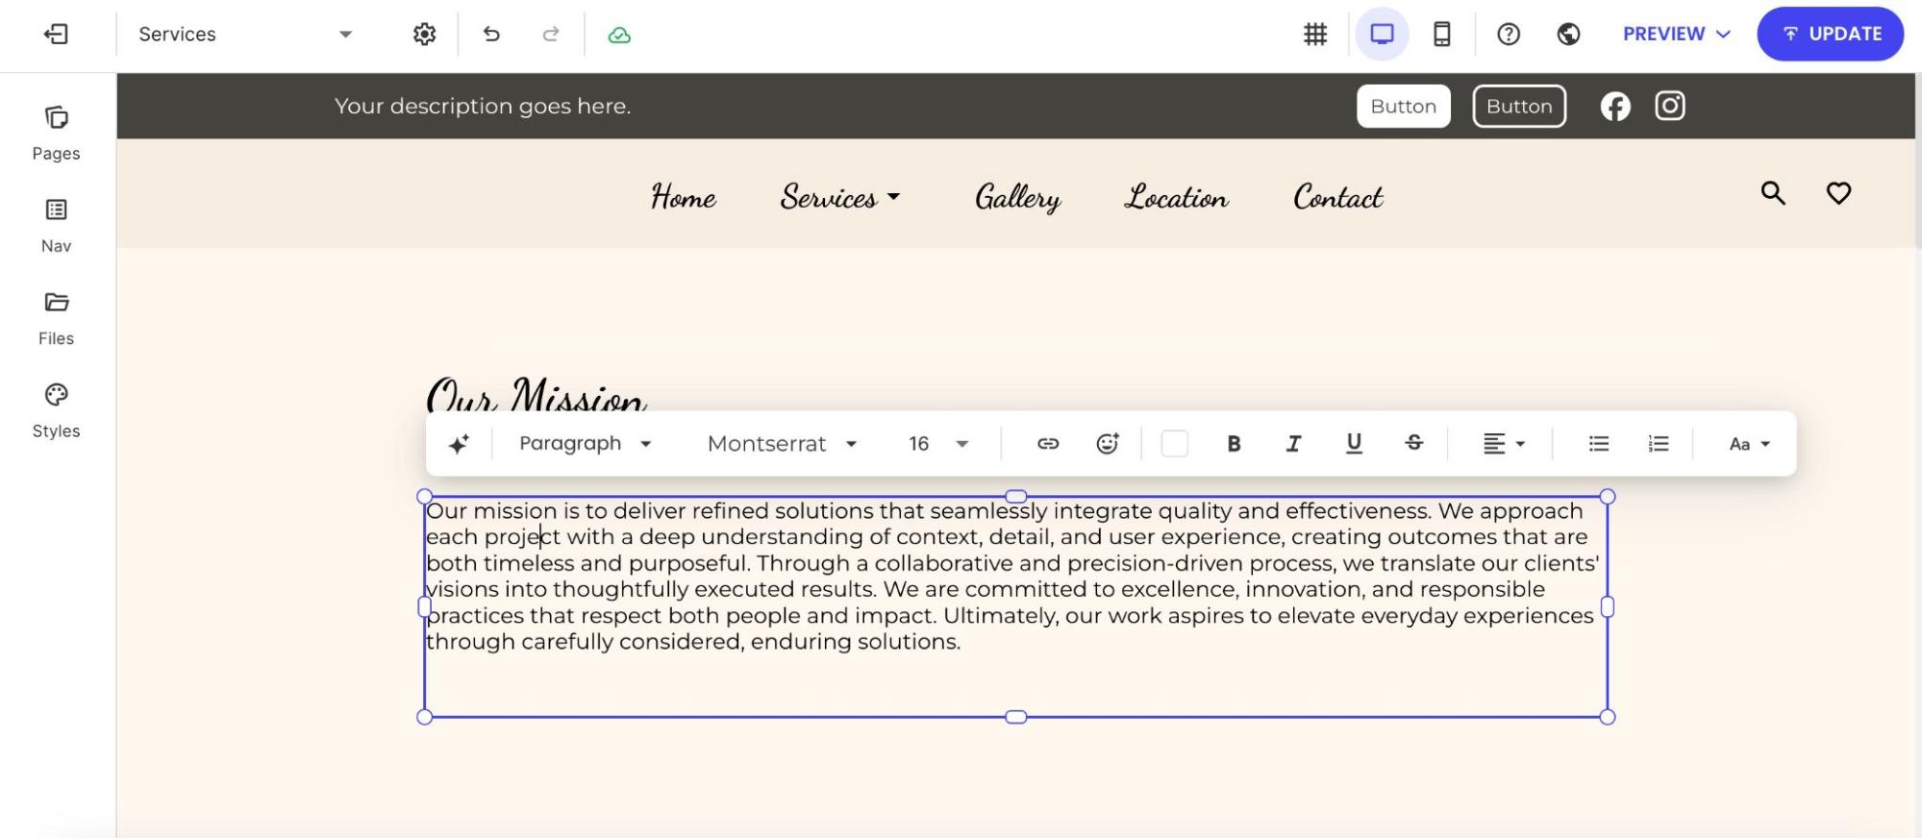This screenshot has height=838, width=1922.
Task: Open the Paragraph style dropdown
Action: (586, 443)
